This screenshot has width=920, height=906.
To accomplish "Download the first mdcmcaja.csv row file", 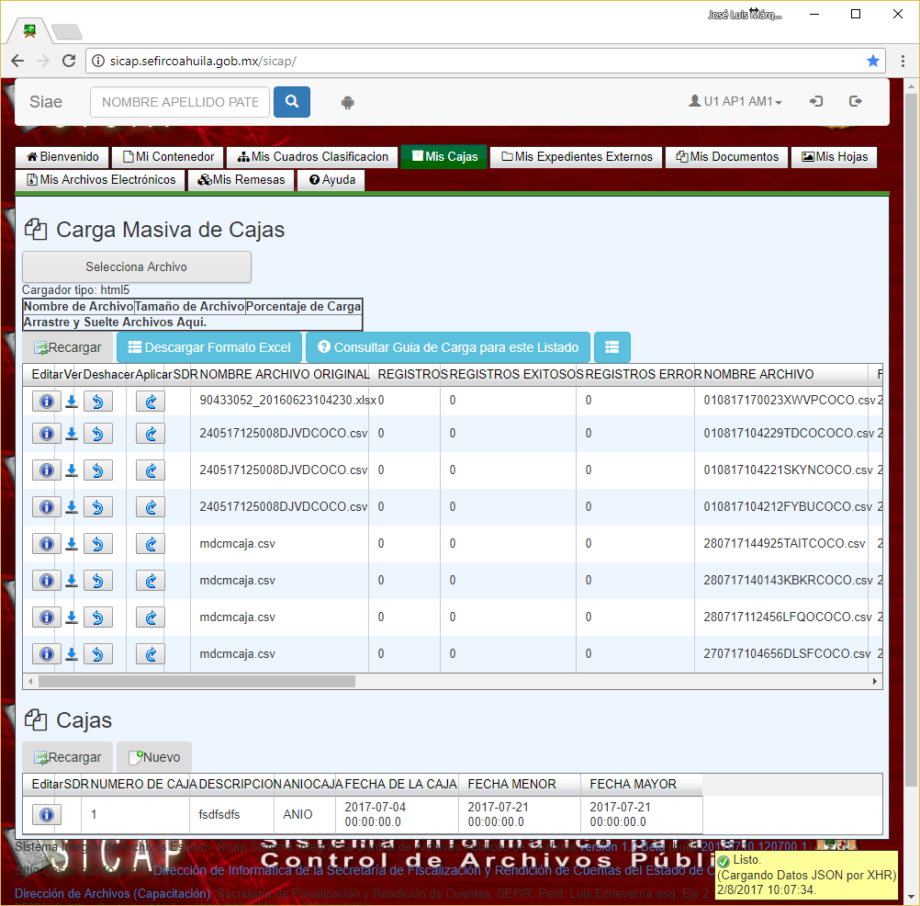I will (72, 544).
